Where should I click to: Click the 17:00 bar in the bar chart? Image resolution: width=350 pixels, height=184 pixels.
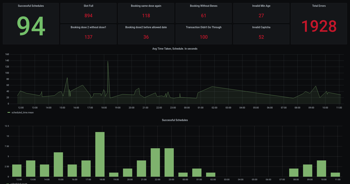point(86,169)
